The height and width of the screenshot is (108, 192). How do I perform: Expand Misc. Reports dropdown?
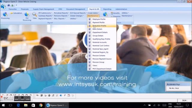pos(60,19)
